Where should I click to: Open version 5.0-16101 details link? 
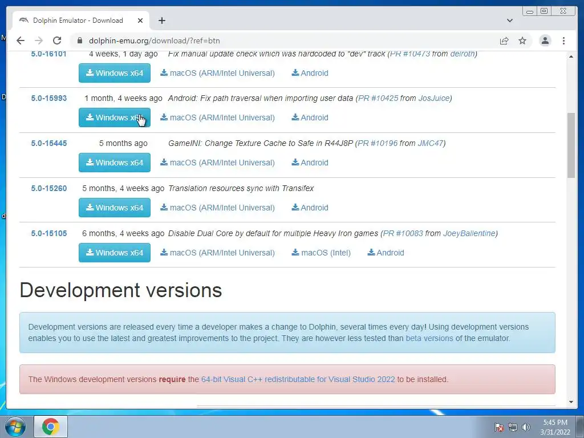[49, 54]
